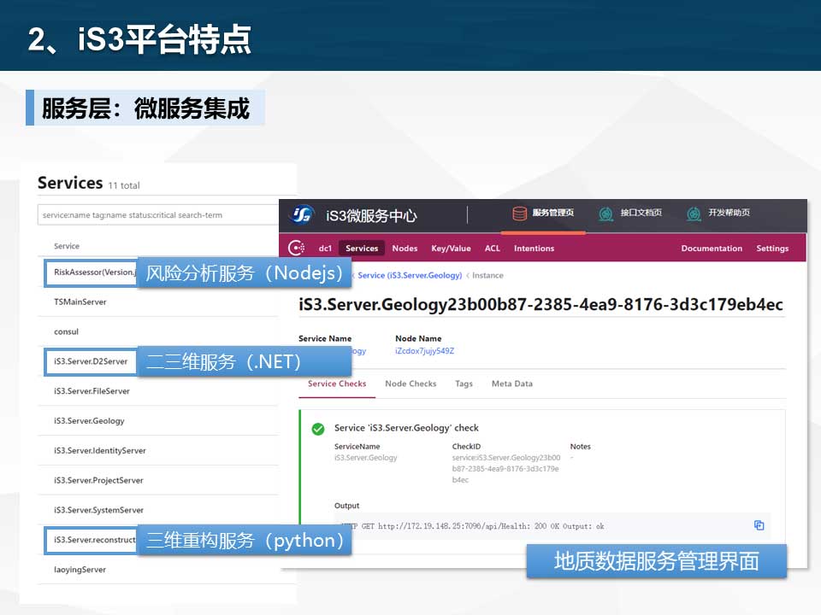821x615 pixels.
Task: Open Intentions in the Consul navbar
Action: click(x=534, y=249)
